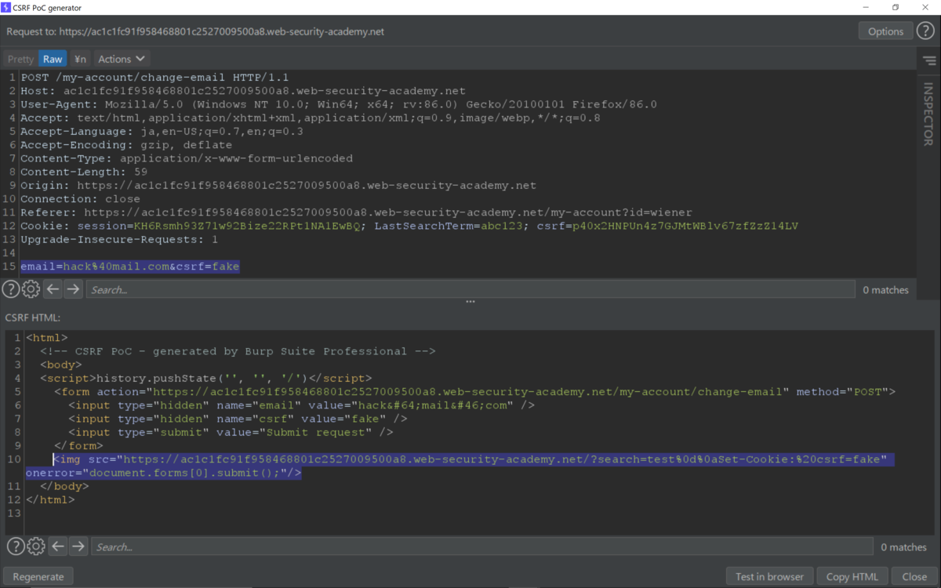Open CSRF HTML search settings gear
This screenshot has height=588, width=941.
[36, 546]
